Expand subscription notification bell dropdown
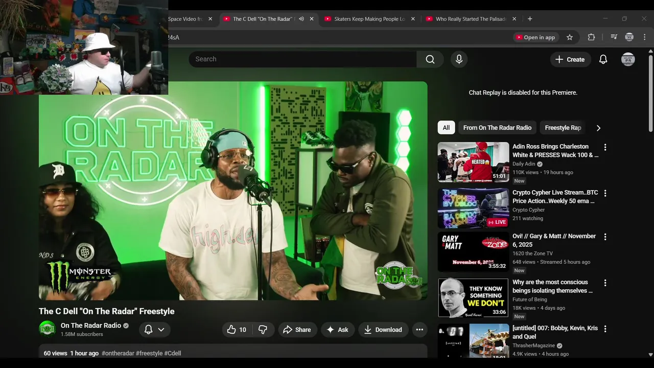Image resolution: width=654 pixels, height=368 pixels. 154,330
